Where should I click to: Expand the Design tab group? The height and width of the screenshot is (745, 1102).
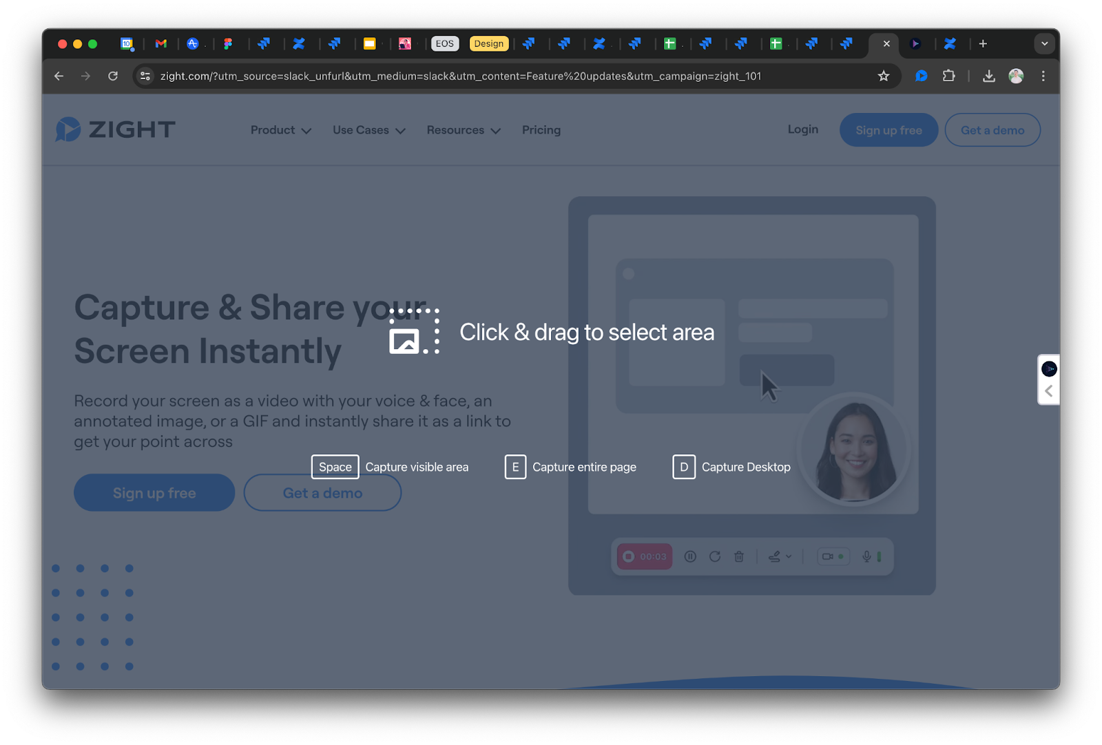[488, 43]
